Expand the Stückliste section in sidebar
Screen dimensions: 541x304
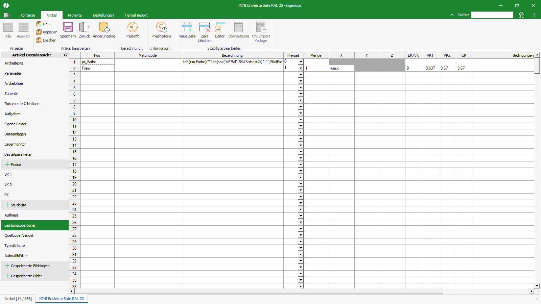pos(7,205)
